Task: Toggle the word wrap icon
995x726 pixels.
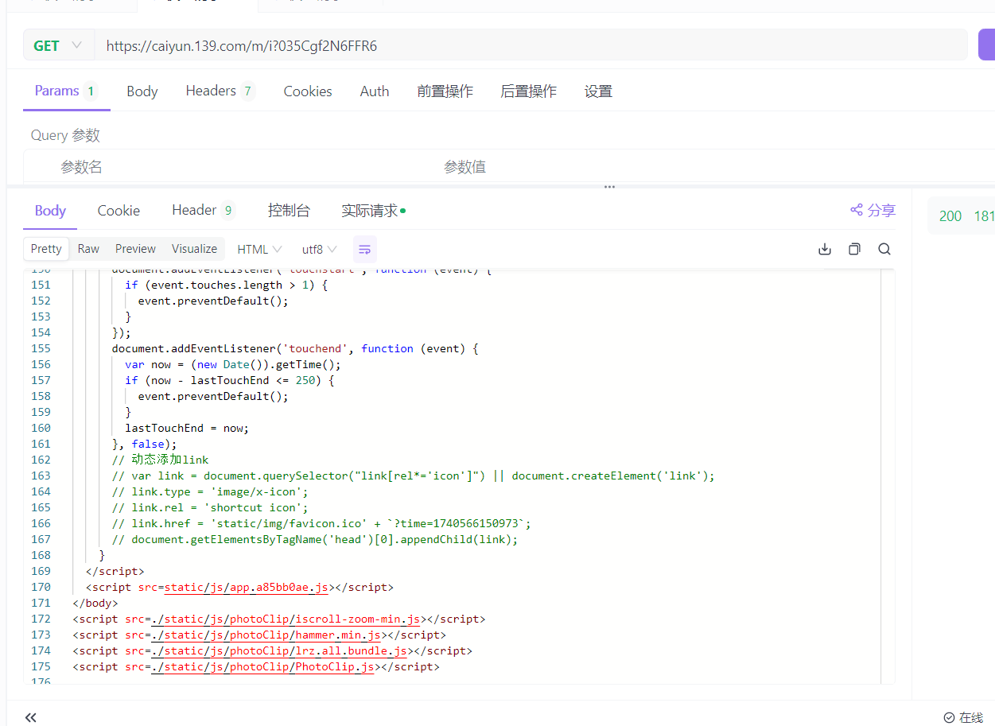Action: point(365,250)
